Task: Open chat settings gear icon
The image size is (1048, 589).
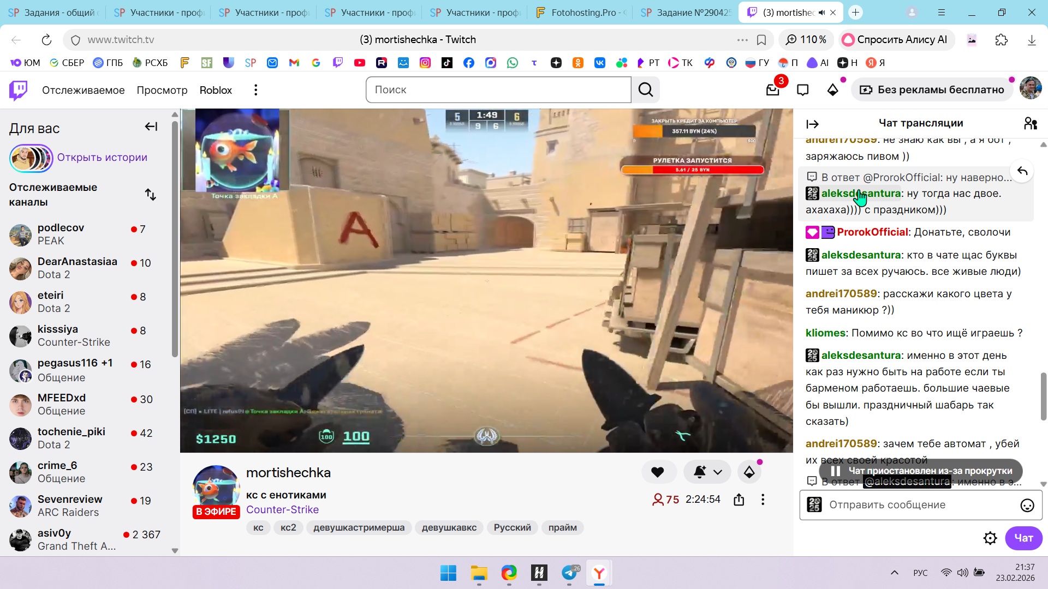Action: (990, 538)
